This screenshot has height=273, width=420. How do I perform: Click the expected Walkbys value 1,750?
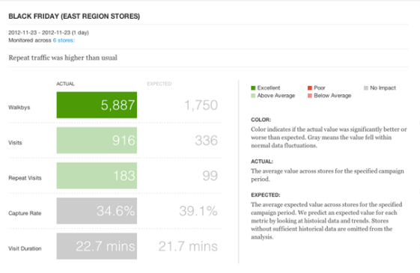[201, 105]
